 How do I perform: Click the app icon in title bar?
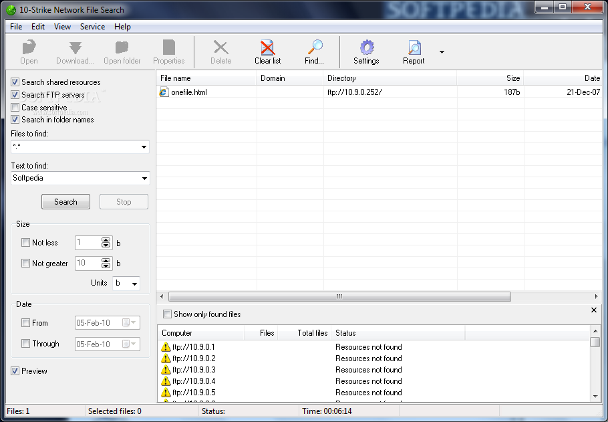point(11,10)
